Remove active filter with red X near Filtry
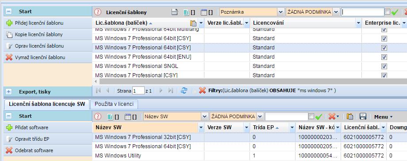Screen dimensions: 407x161 click(x=203, y=90)
